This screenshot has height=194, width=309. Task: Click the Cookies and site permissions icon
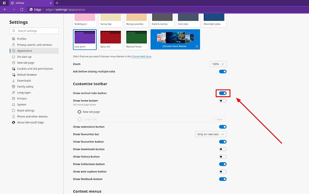[14, 69]
